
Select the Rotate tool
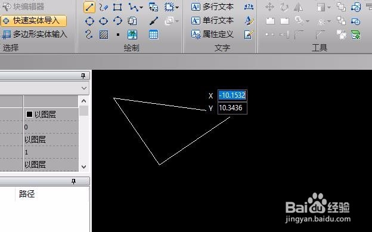(284, 7)
